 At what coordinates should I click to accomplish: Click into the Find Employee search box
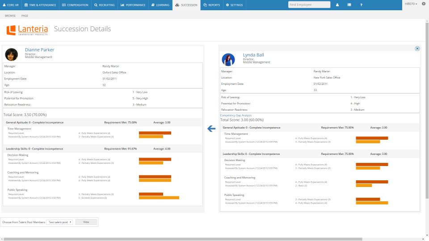click(x=309, y=4)
